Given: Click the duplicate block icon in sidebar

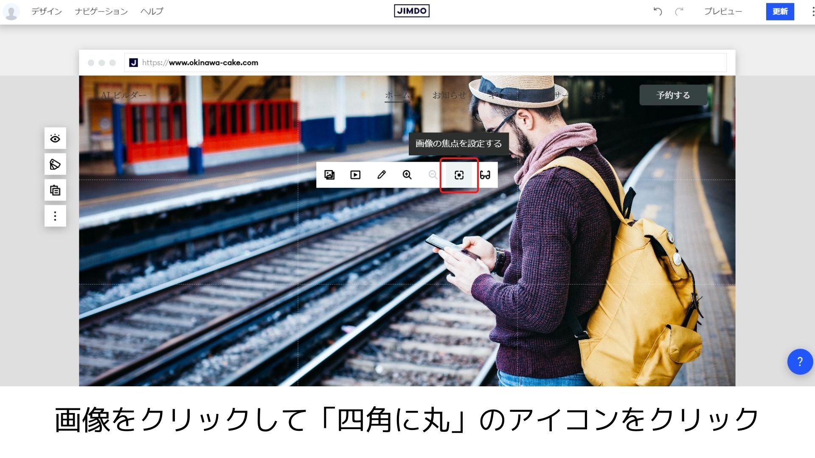Looking at the screenshot, I should 55,190.
